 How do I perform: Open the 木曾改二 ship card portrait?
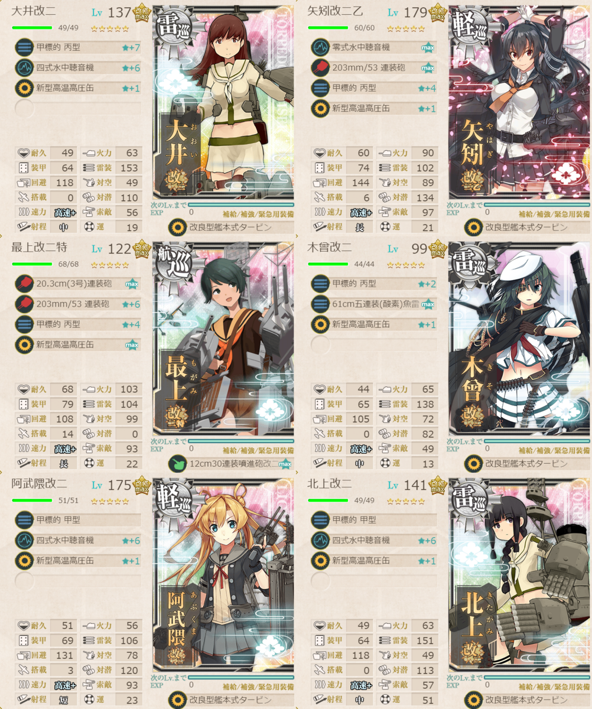(519, 339)
